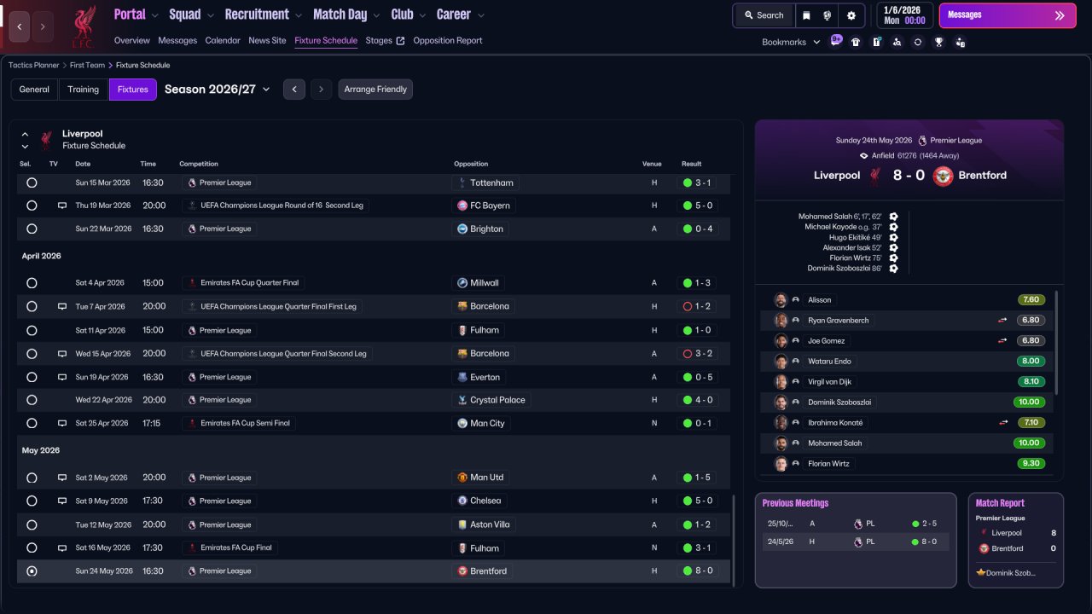The image size is (1092, 614).
Task: Click Ryan Gravenberch's substitution arrow icon
Action: [x=1003, y=321]
